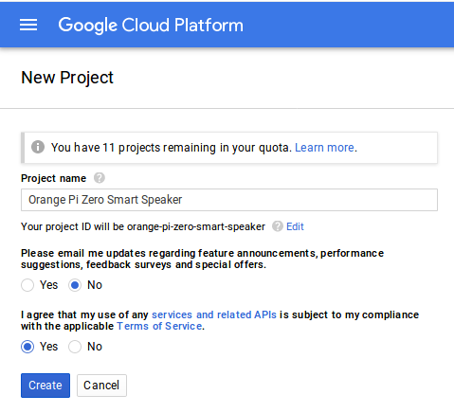This screenshot has height=413, width=454.
Task: Select Yes for email updates
Action: 27,285
